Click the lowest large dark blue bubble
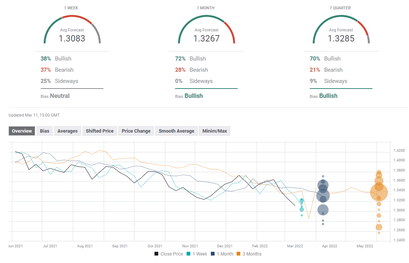 coord(323,210)
